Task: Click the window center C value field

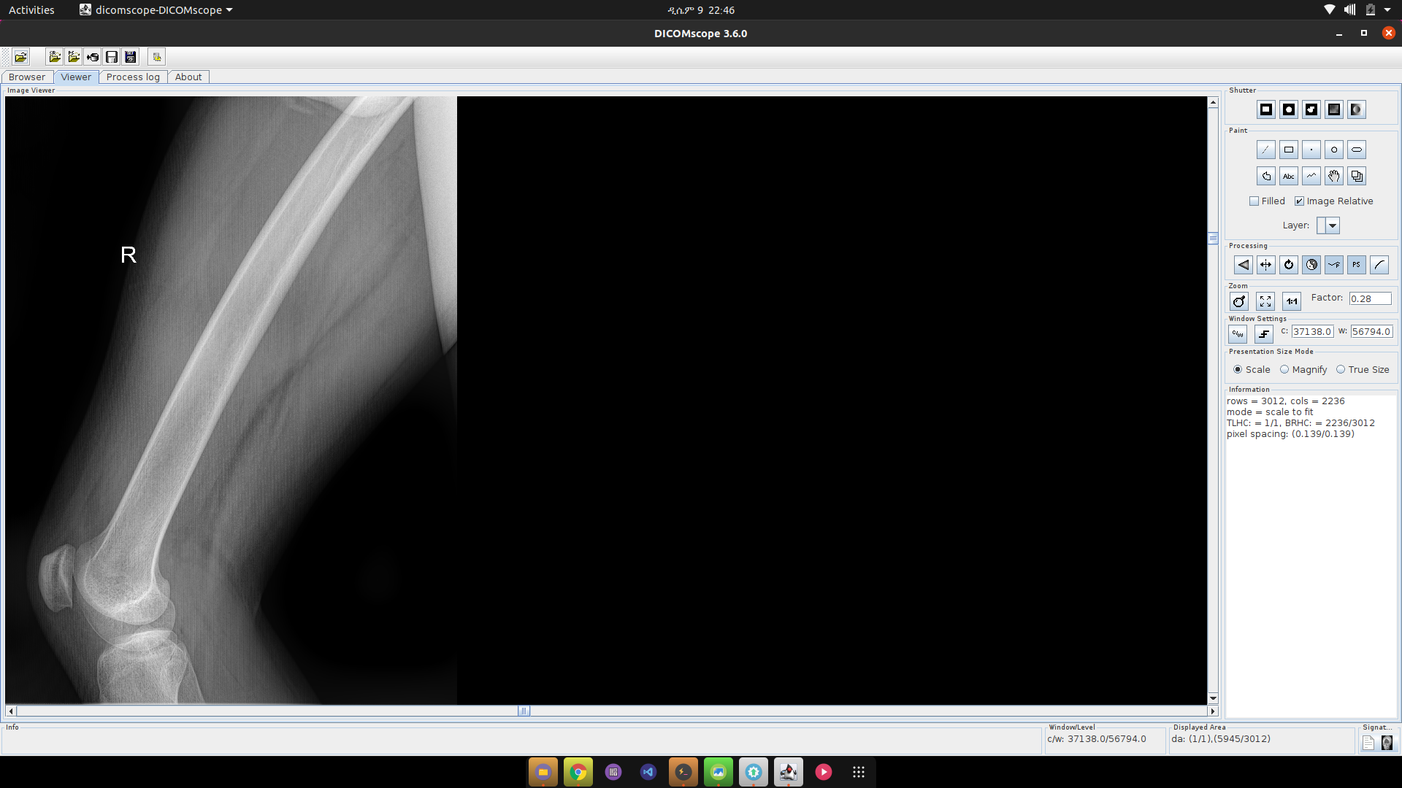Action: 1312,331
